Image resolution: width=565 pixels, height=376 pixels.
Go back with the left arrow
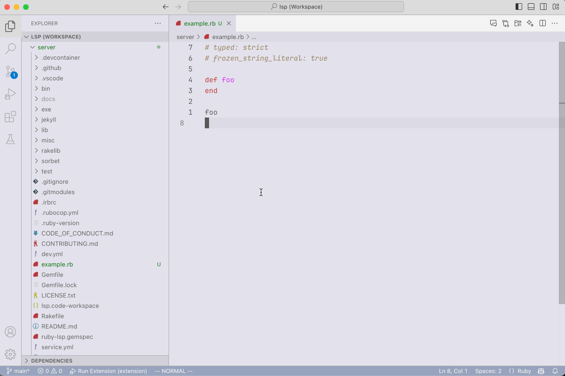(x=165, y=7)
